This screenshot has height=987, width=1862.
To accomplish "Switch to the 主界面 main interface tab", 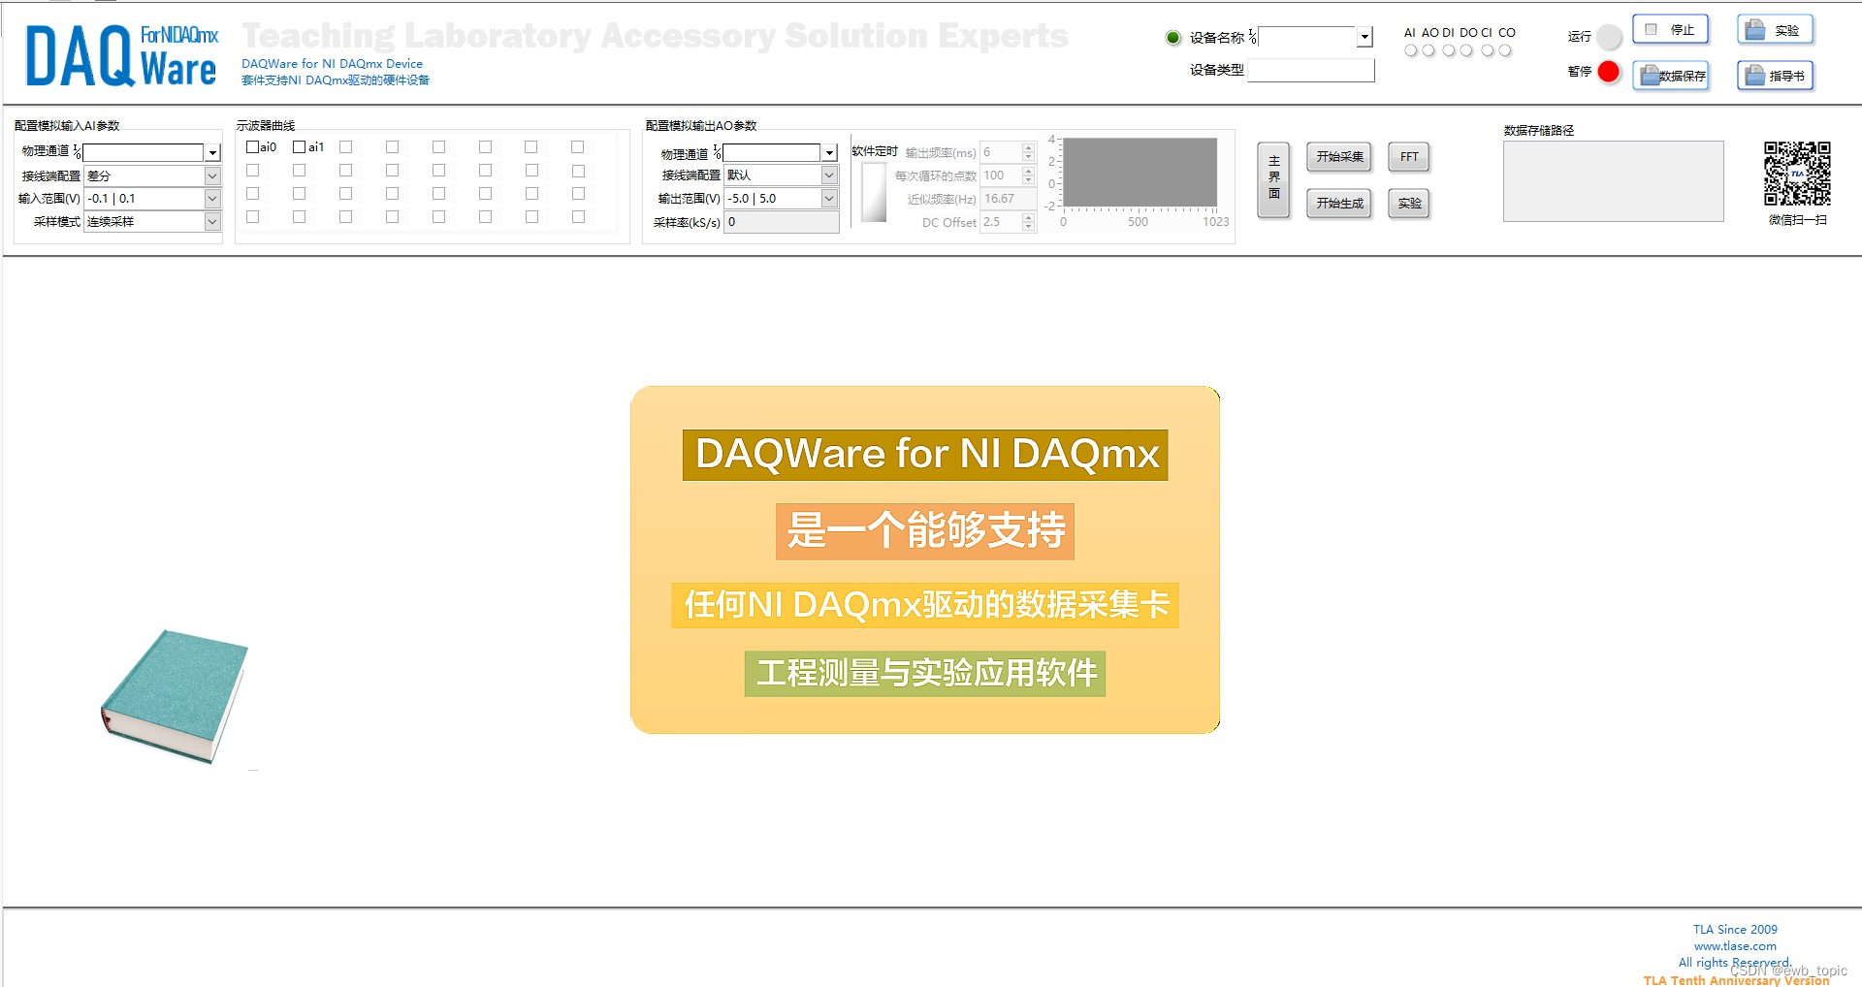I will tap(1273, 179).
